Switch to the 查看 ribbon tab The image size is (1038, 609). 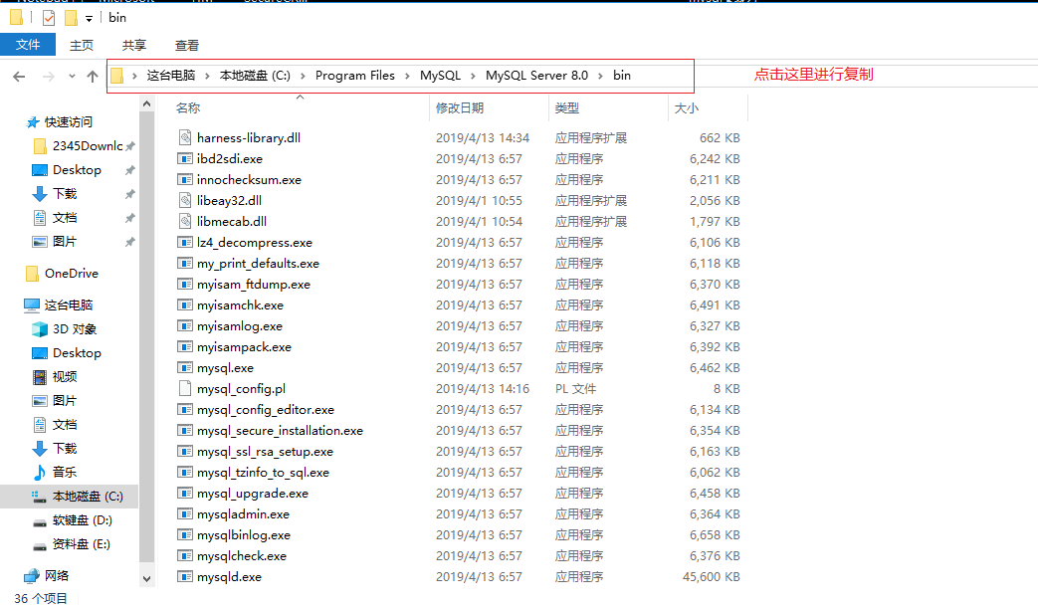(x=187, y=45)
